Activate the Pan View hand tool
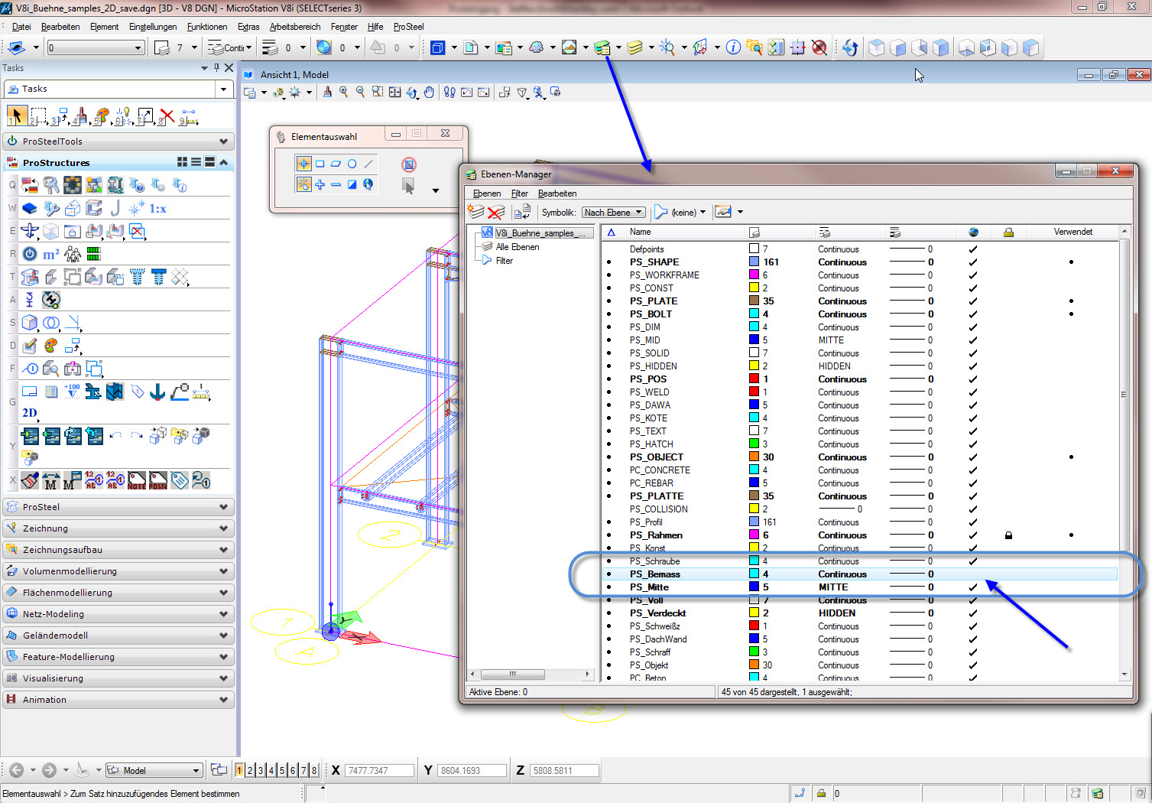This screenshot has height=803, width=1152. pos(430,93)
